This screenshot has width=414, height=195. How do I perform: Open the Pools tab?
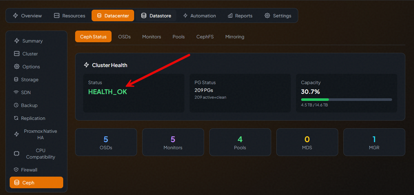179,36
